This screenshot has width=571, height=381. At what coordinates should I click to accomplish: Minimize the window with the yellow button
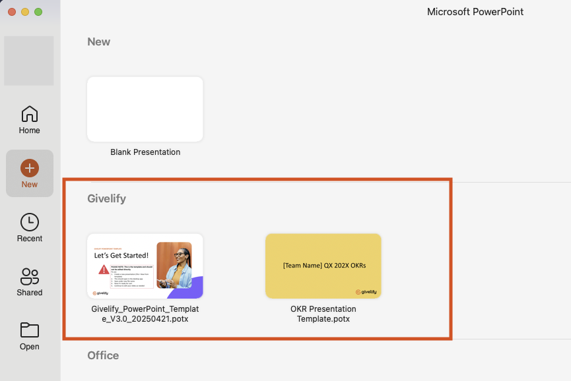(x=25, y=12)
